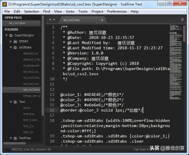Click the sidebar horizontal scrollbar
The image size is (189, 155).
(x=15, y=143)
